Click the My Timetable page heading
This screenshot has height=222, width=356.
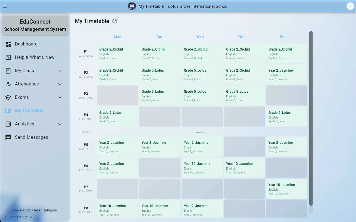coord(92,21)
